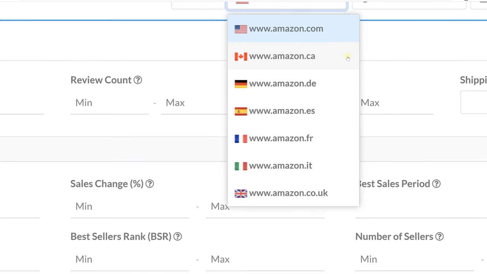Open Sales Change (%) help tooltip icon
The height and width of the screenshot is (274, 487).
[x=150, y=184]
